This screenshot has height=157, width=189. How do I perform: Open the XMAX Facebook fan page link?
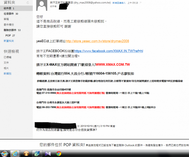[109, 51]
